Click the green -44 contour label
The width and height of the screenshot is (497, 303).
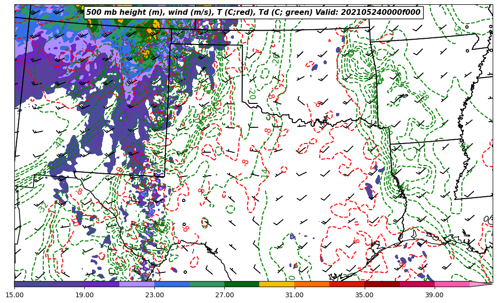pos(59,142)
